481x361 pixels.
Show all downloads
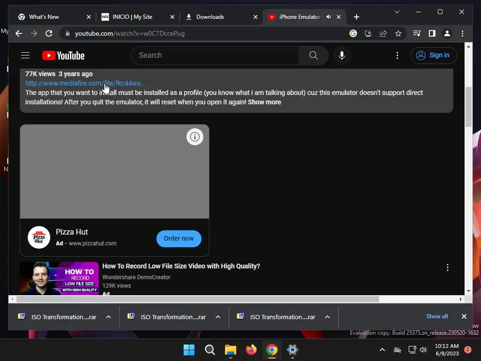tap(437, 316)
